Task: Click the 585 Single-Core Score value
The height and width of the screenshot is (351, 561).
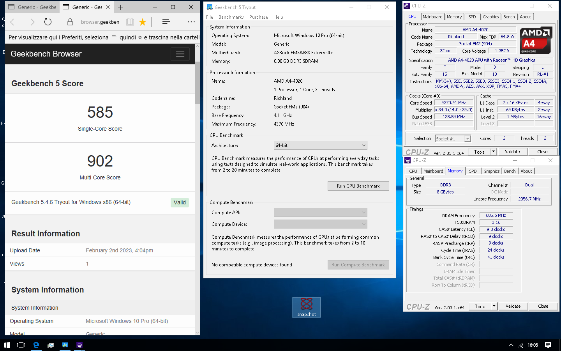Action: [100, 113]
